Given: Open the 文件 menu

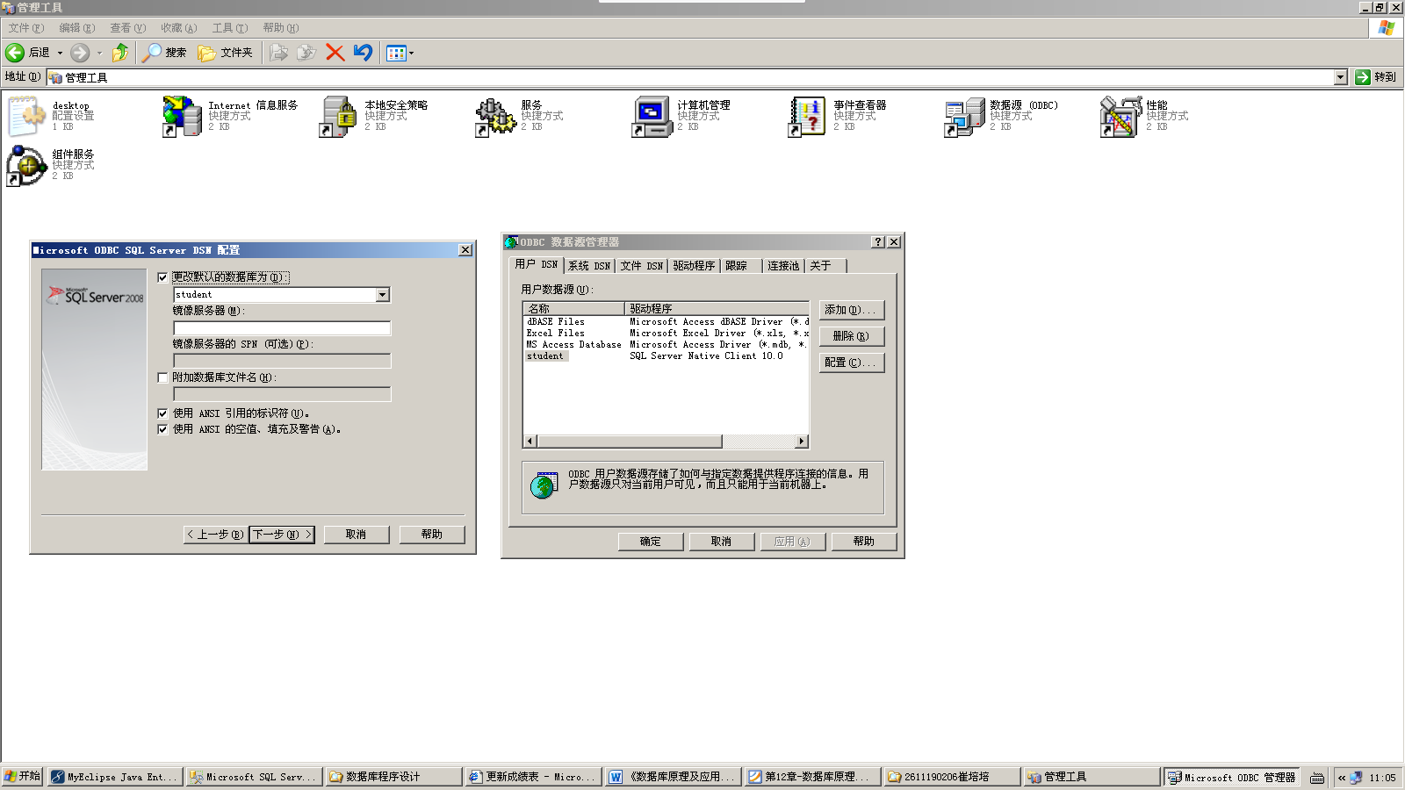Looking at the screenshot, I should pos(25,28).
